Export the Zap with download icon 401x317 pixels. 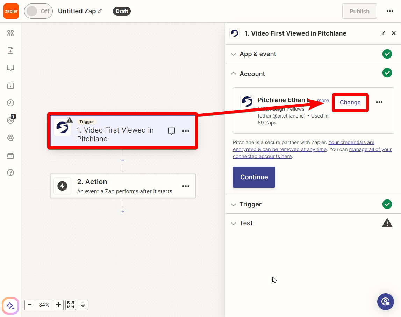click(x=83, y=305)
